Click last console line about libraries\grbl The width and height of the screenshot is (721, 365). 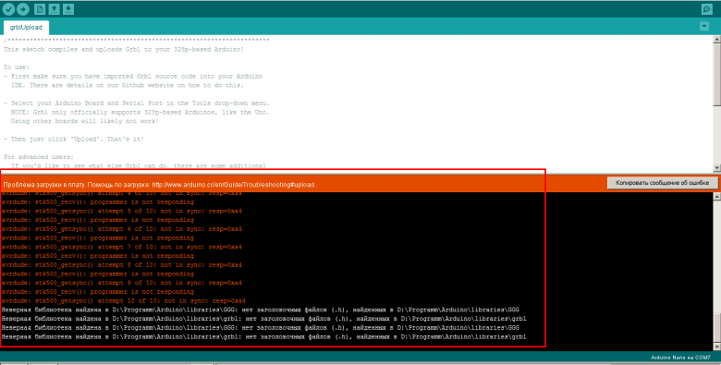264,336
